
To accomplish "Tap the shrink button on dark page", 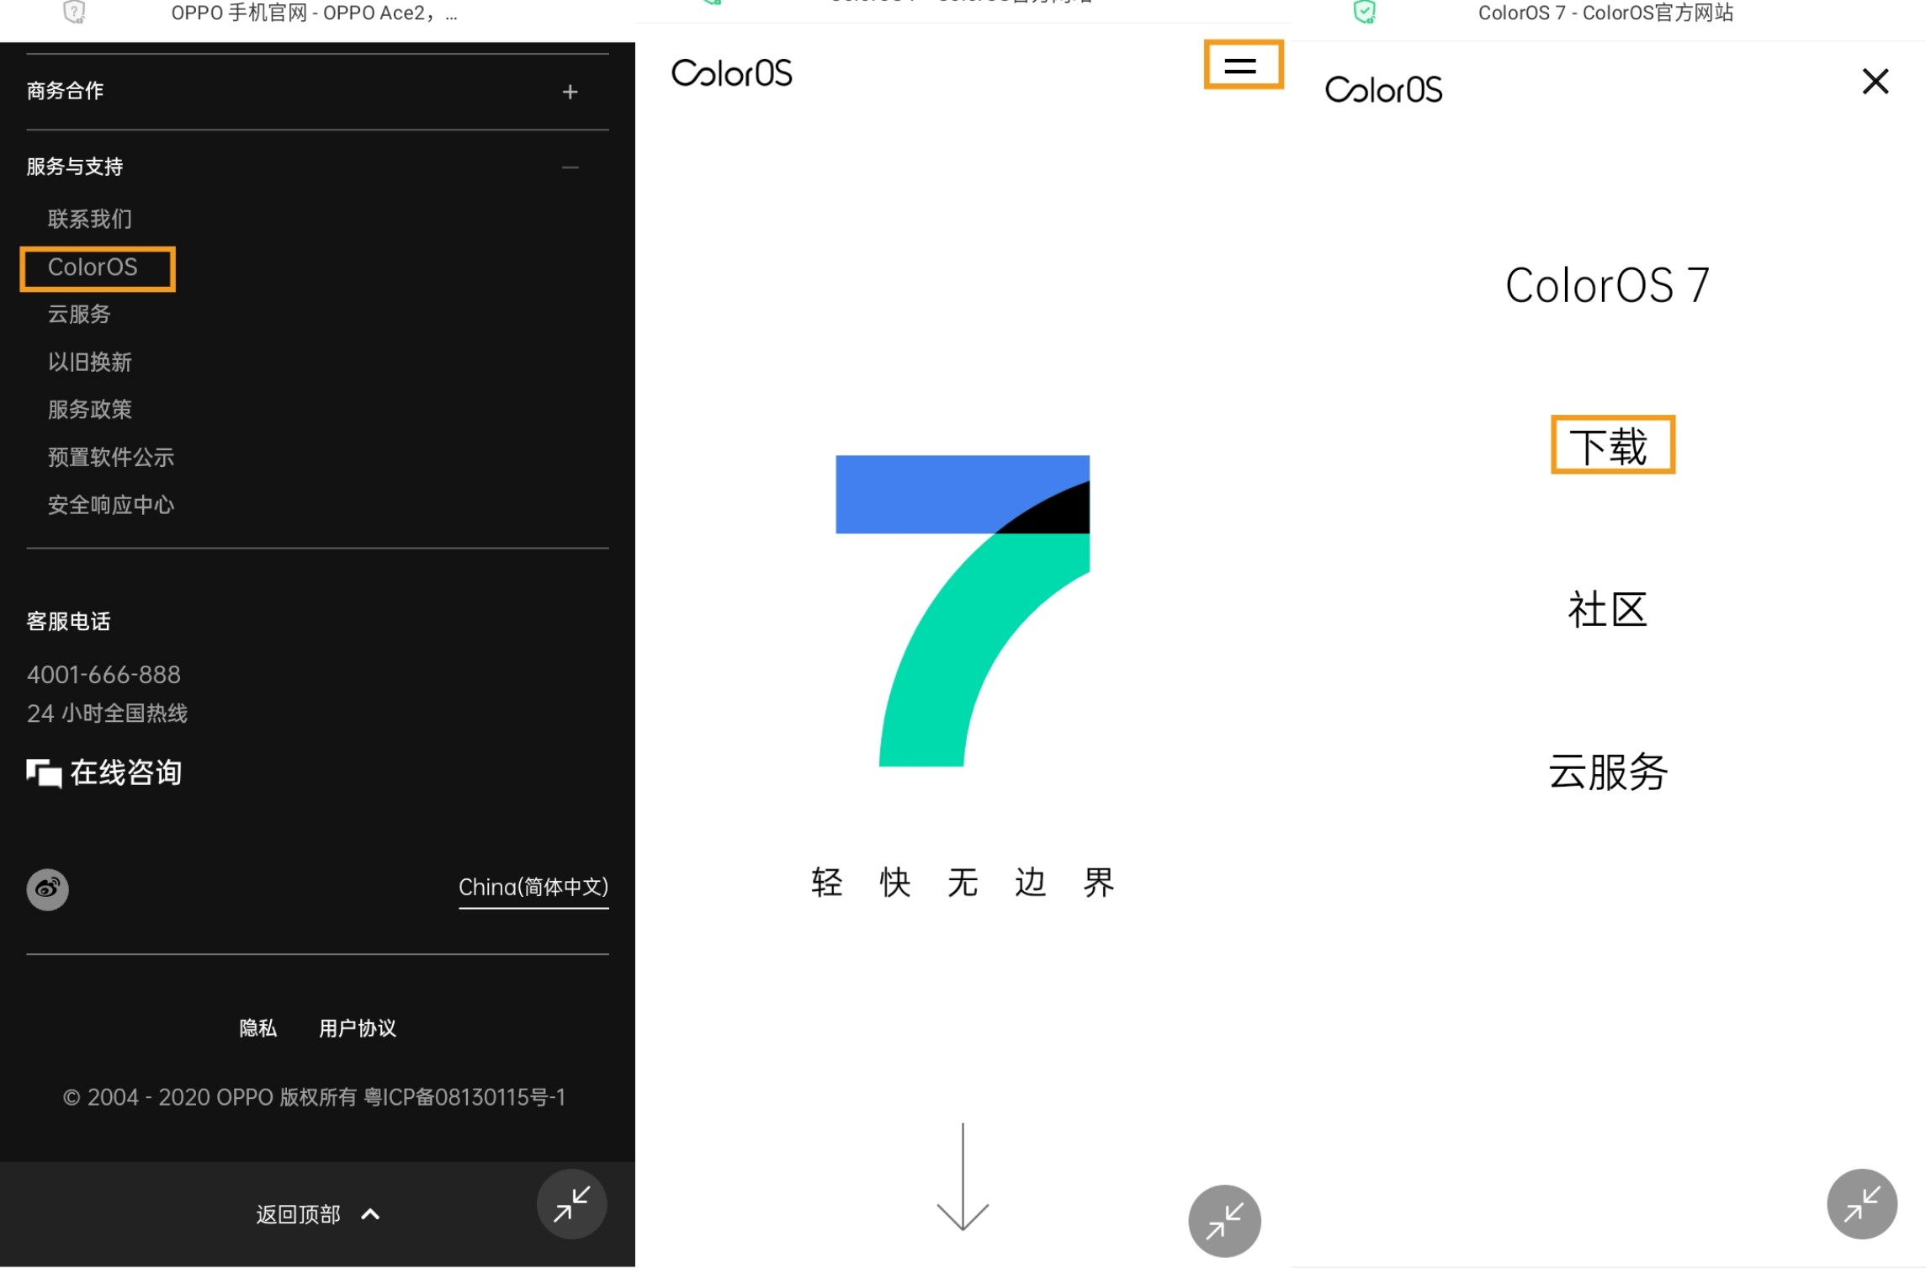I will coord(571,1204).
